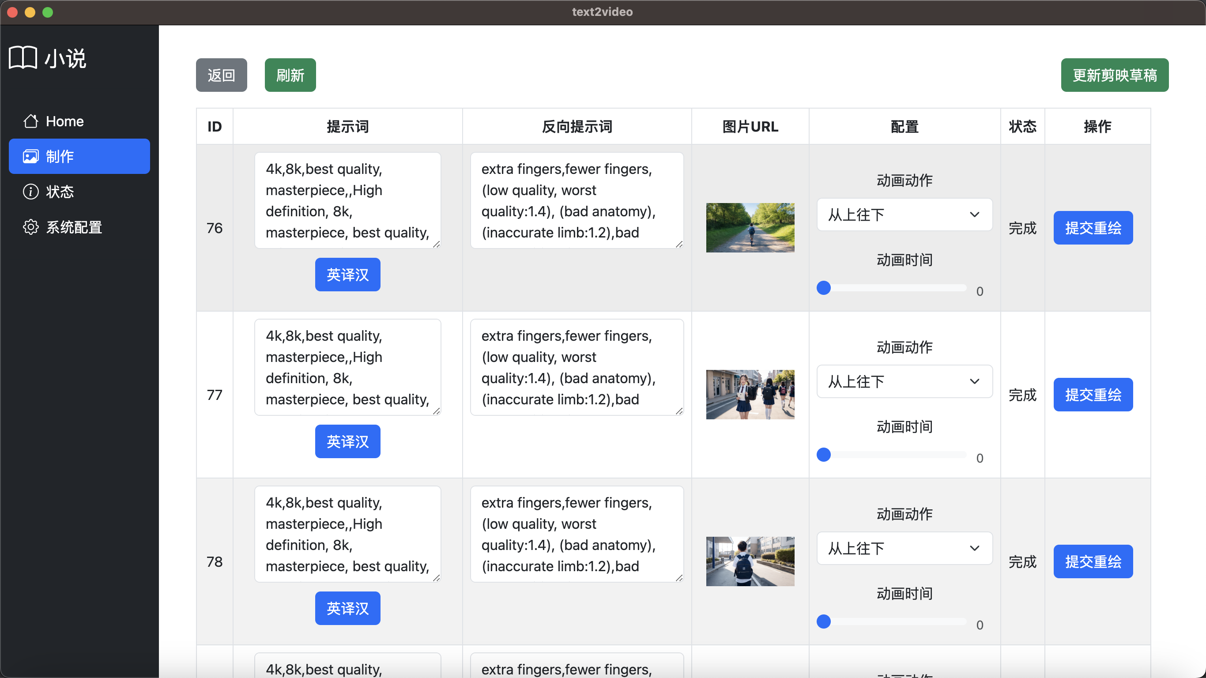Click the info circle icon for 状态
Viewport: 1206px width, 678px height.
[31, 192]
